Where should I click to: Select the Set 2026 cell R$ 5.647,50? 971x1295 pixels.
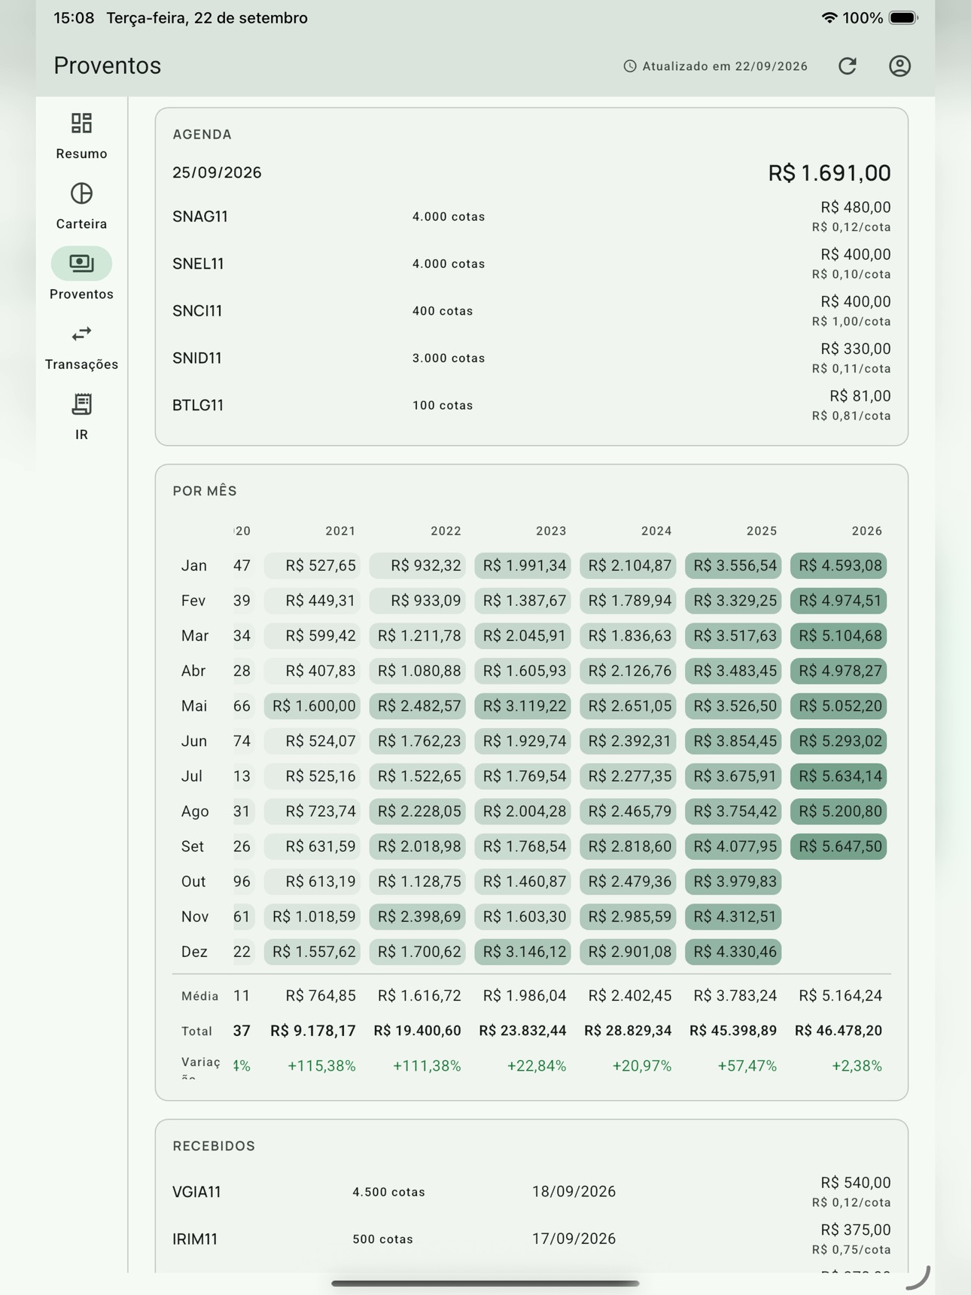tap(839, 846)
